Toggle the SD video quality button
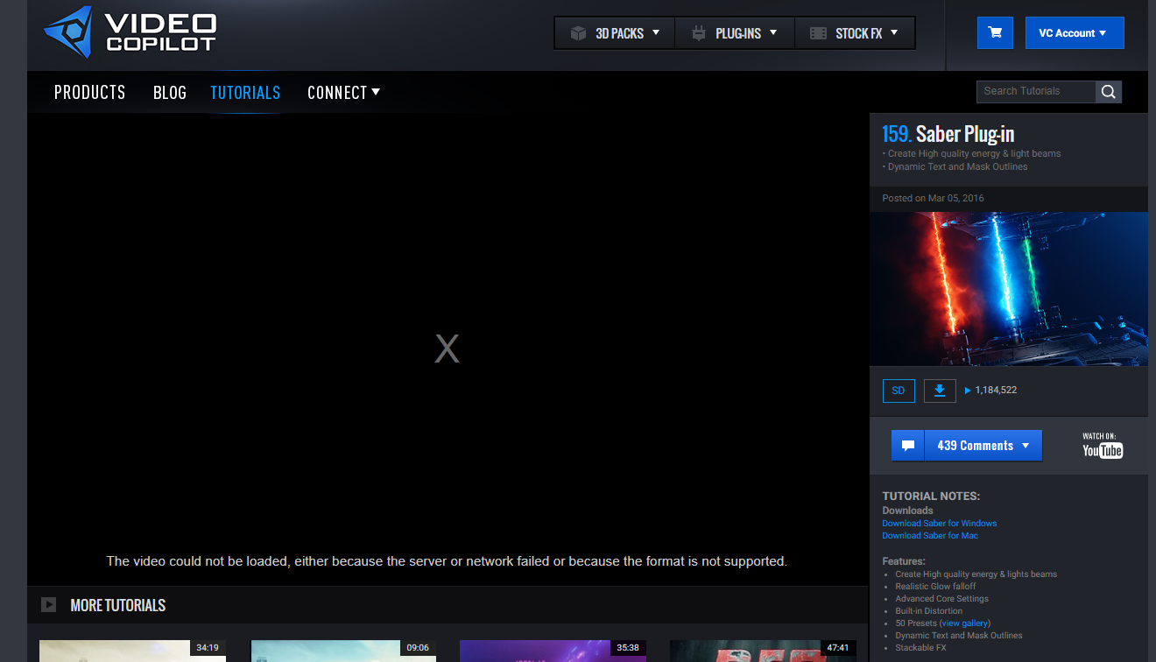Image resolution: width=1156 pixels, height=662 pixels. (899, 391)
